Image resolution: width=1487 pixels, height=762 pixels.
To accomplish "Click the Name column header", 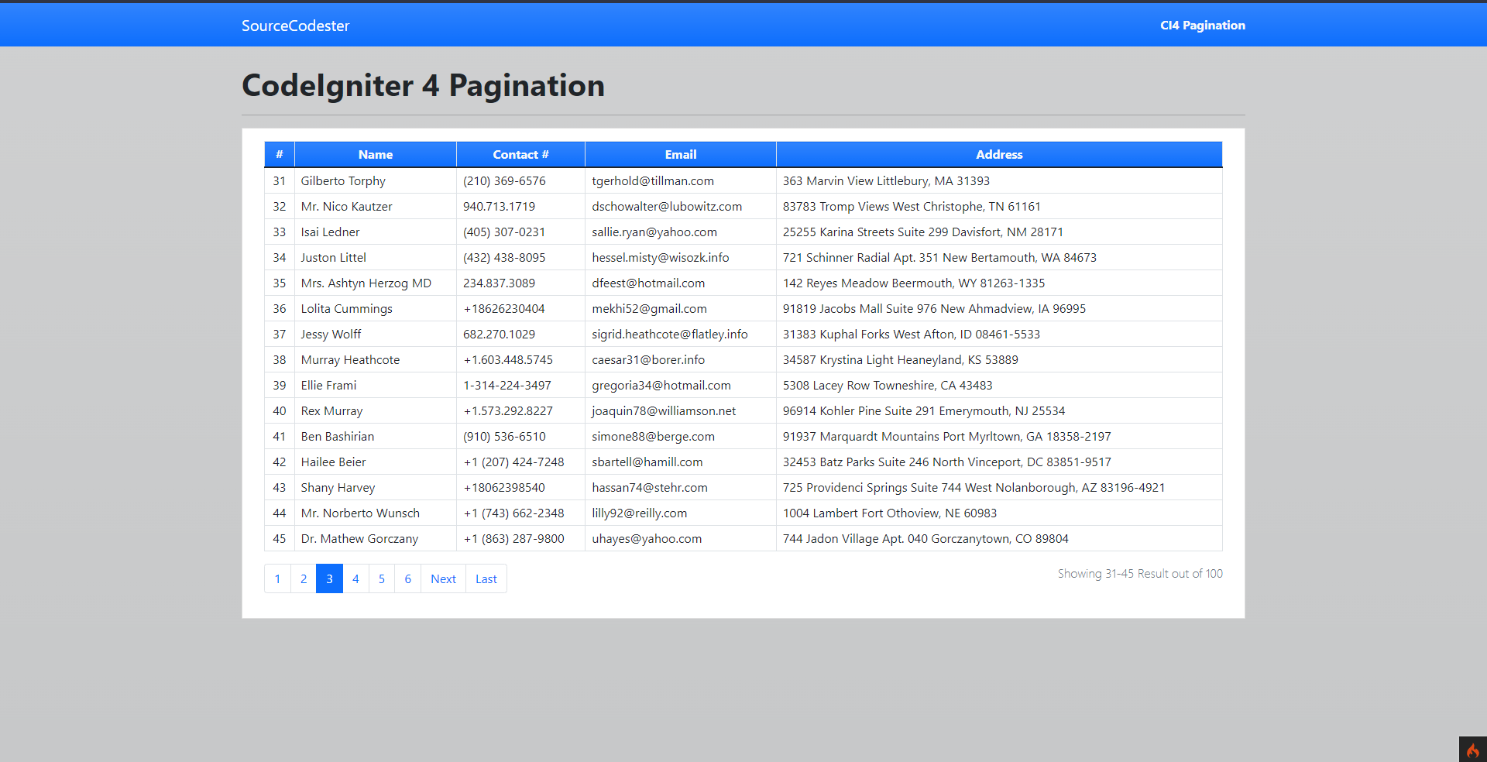I will click(376, 154).
